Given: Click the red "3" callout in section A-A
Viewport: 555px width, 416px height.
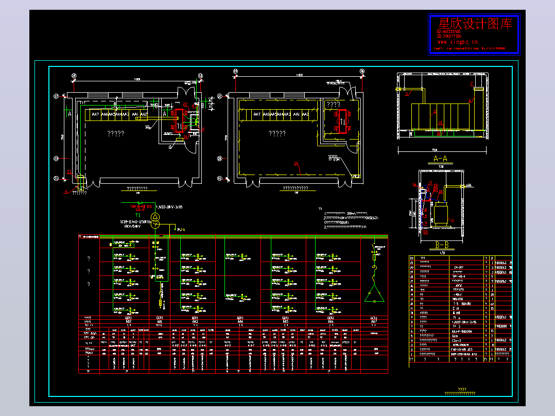Looking at the screenshot, I should coord(407,94).
